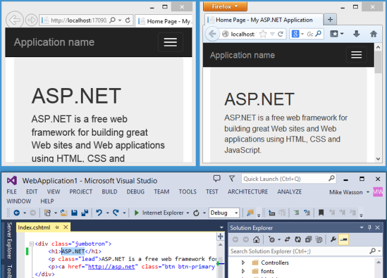The image size is (387, 278).
Task: Toggle auto-hide pin on Solution Explorer
Action: click(370, 227)
